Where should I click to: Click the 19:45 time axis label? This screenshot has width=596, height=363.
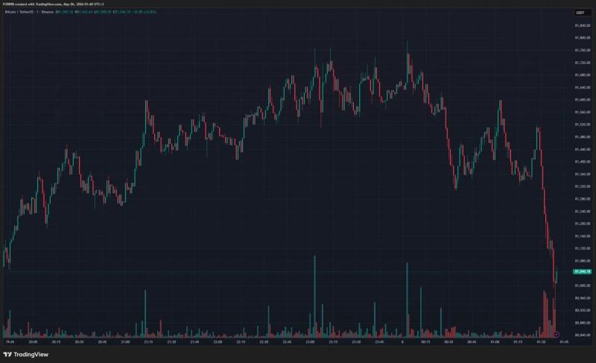[10, 342]
